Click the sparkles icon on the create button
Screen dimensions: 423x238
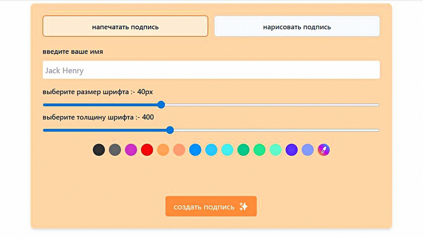point(243,207)
